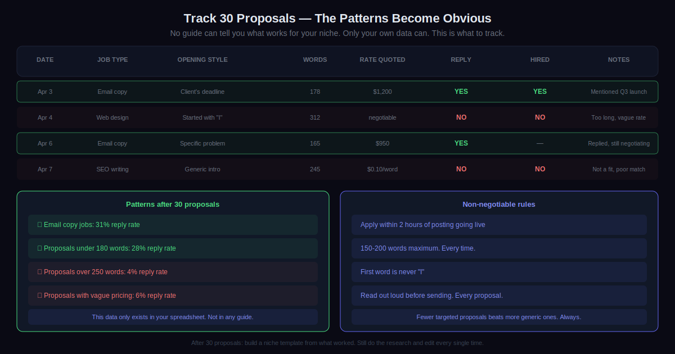Screen dimensions: 675x354
Task: Click the NOTES column header
Action: pos(619,60)
